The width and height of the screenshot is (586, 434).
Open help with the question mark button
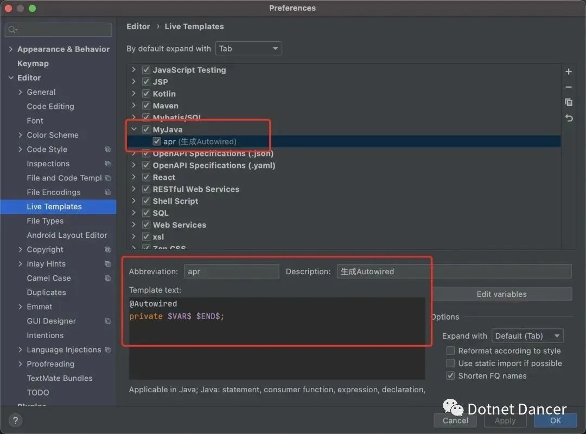point(15,420)
